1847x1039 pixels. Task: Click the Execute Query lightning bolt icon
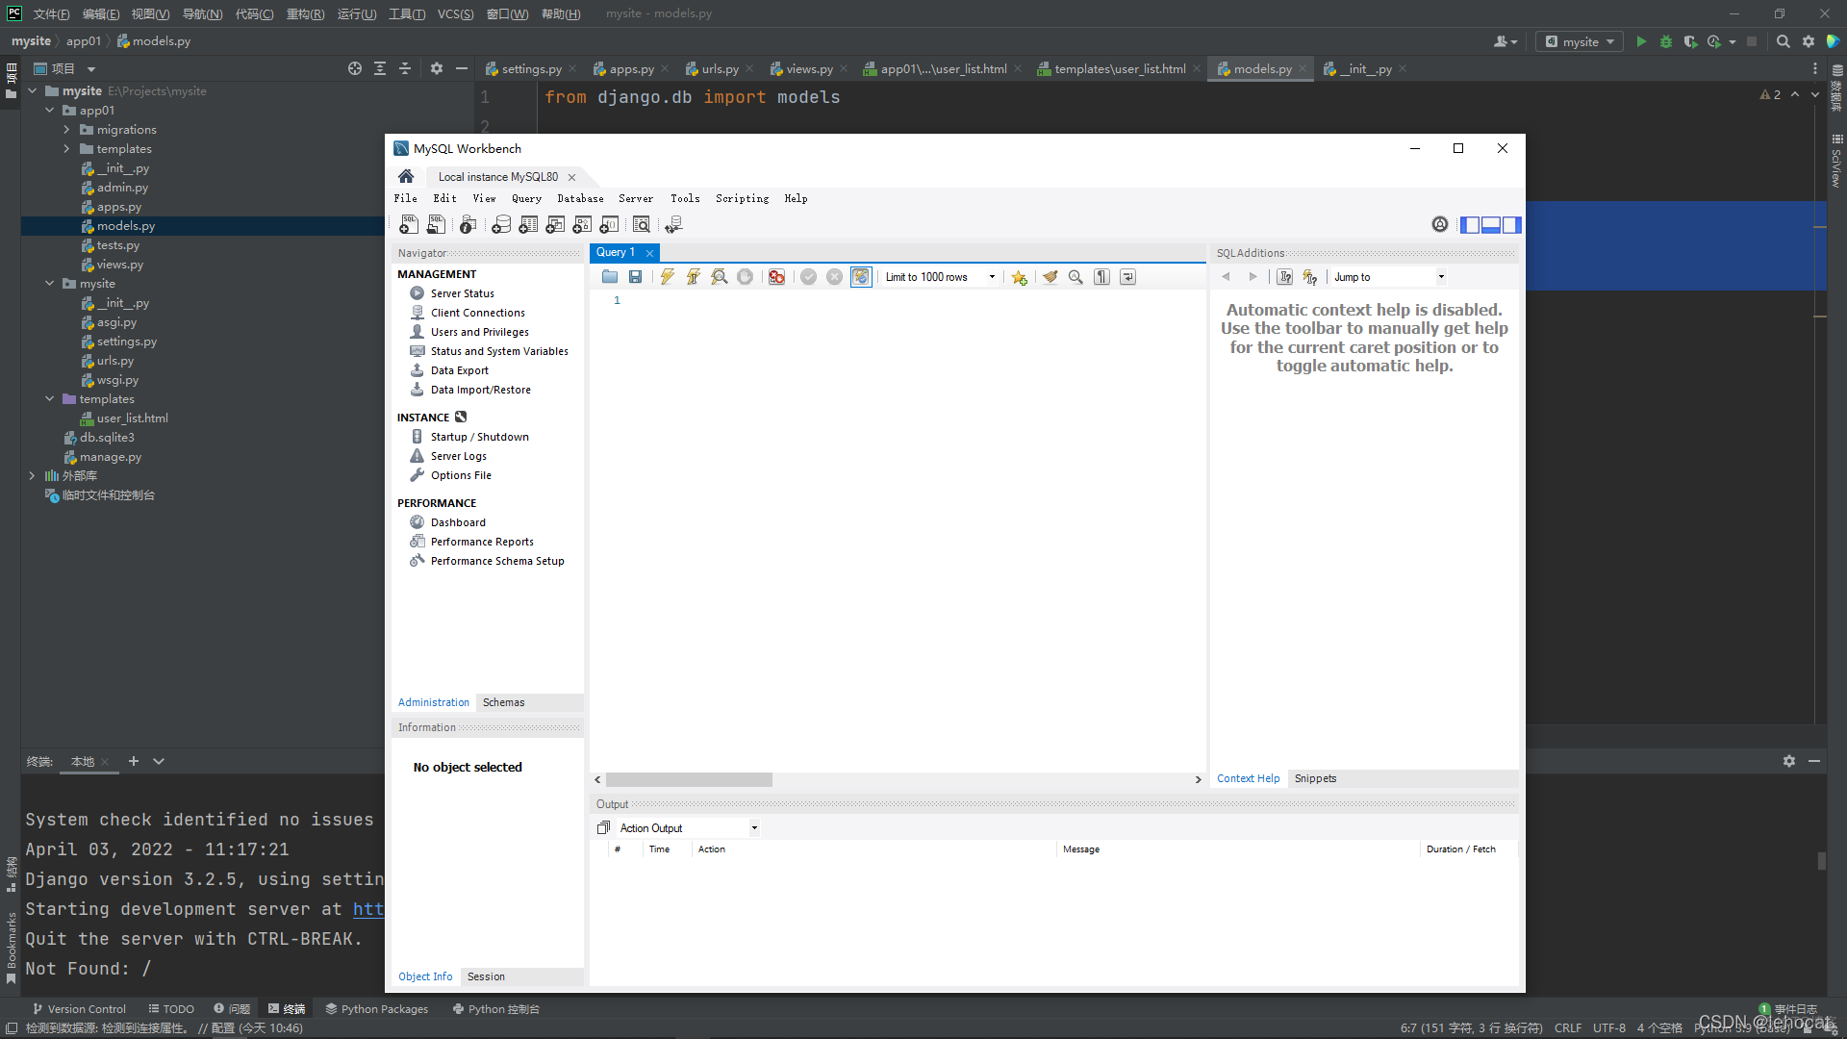pos(668,276)
